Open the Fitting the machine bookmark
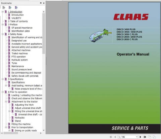The width and height of the screenshot is (161, 139). click(21, 124)
